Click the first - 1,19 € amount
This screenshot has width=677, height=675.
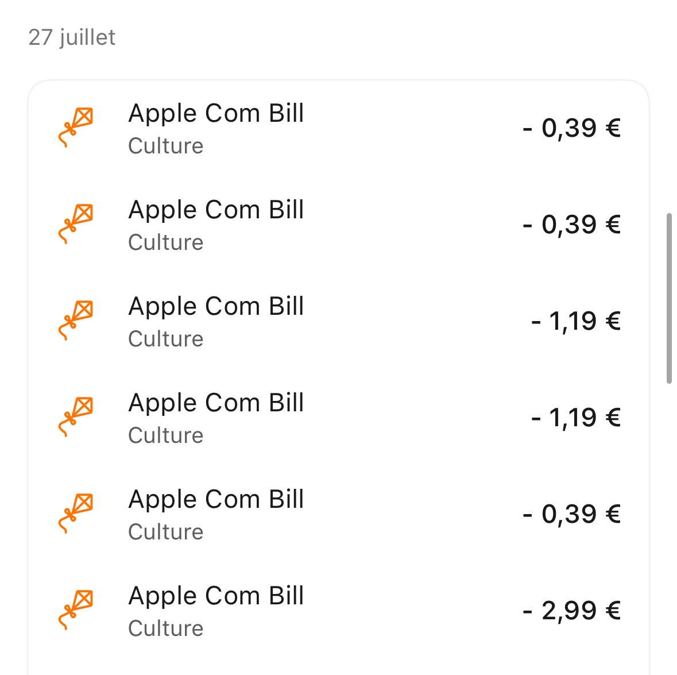pyautogui.click(x=576, y=321)
